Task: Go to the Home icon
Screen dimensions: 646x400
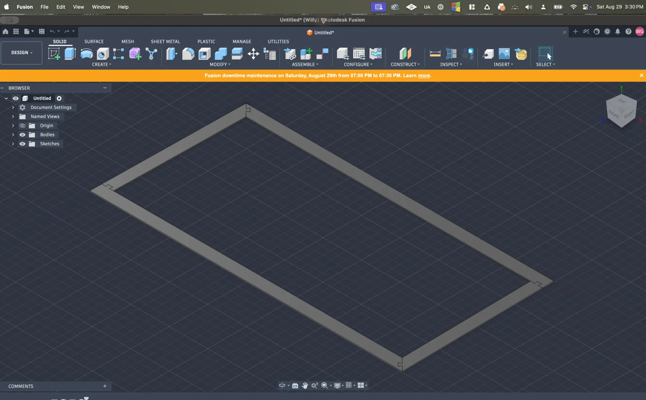Action: coord(5,32)
